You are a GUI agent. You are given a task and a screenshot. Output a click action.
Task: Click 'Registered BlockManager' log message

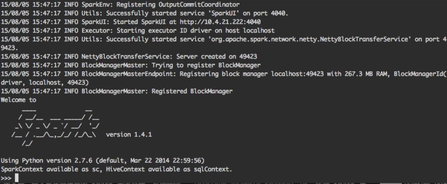pyautogui.click(x=192, y=91)
